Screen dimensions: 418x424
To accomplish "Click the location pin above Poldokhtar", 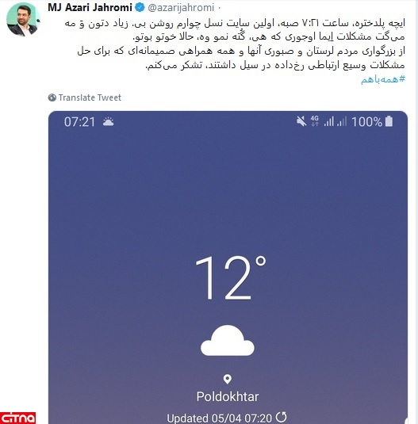I will 228,379.
